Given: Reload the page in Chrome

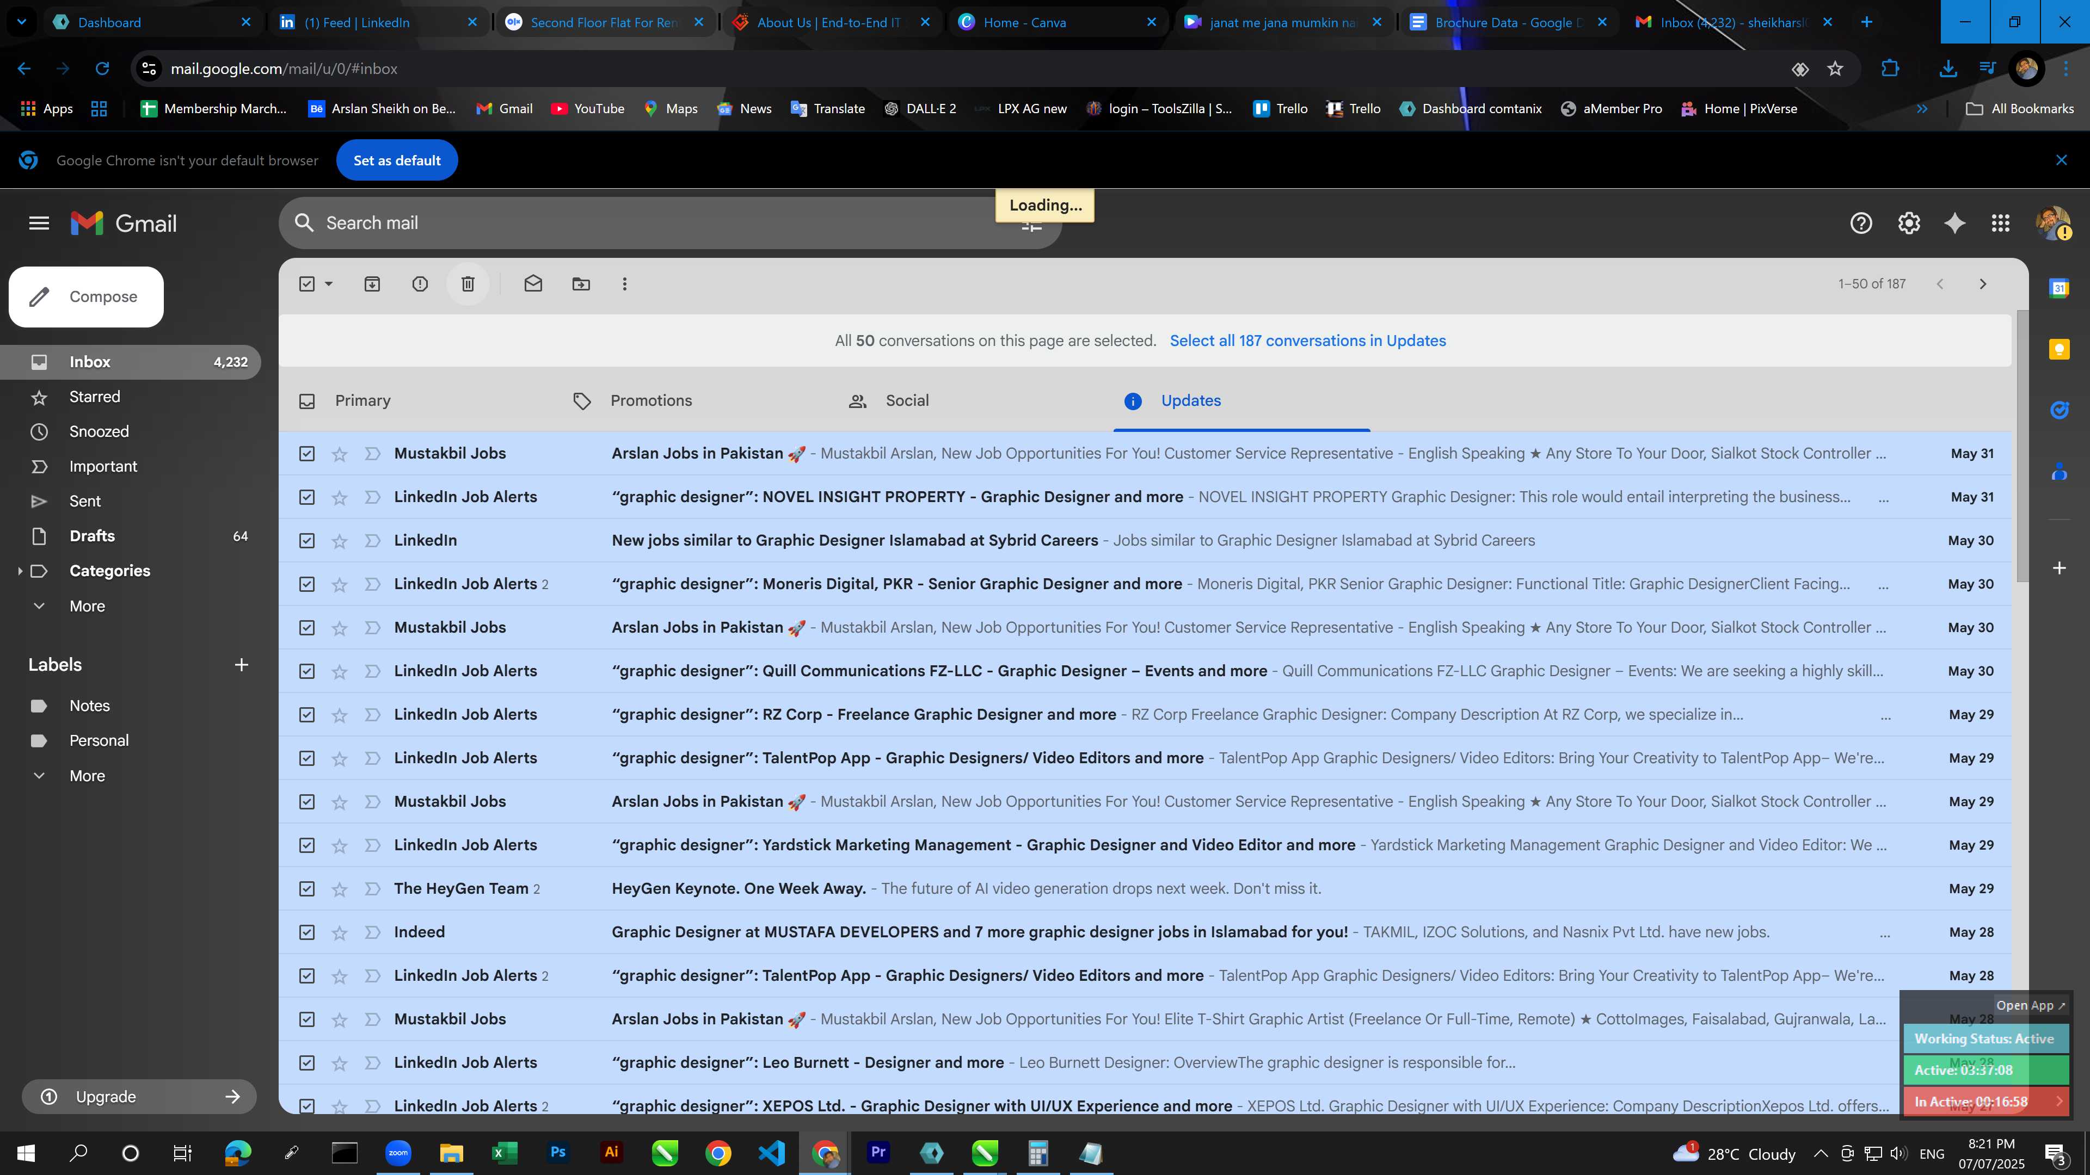Looking at the screenshot, I should click(102, 69).
